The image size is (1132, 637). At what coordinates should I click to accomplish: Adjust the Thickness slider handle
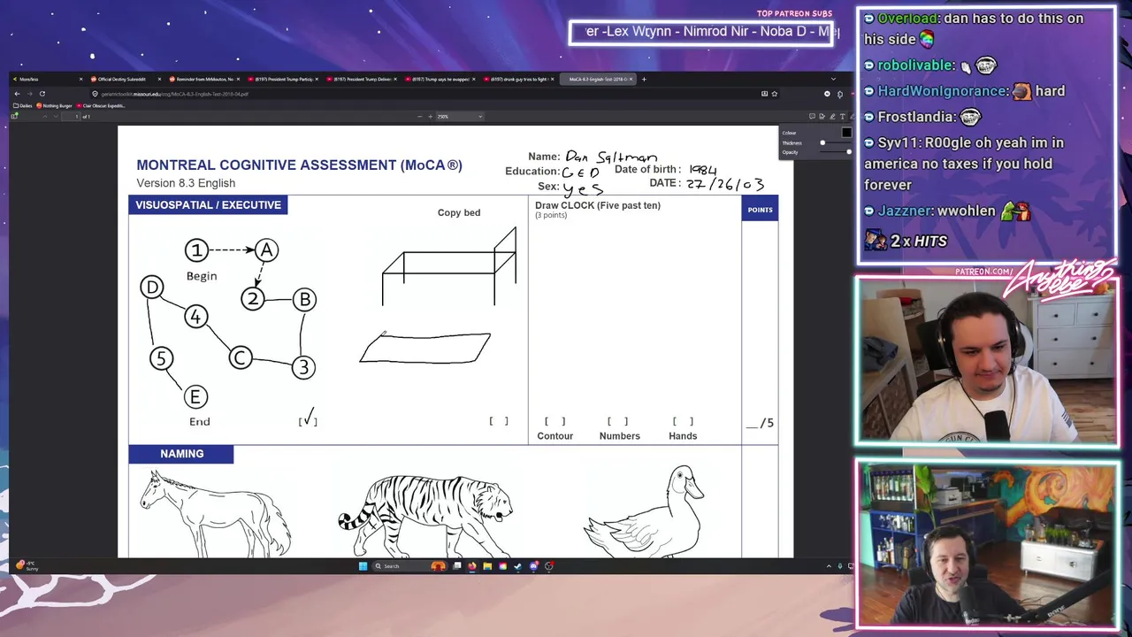[x=822, y=142]
